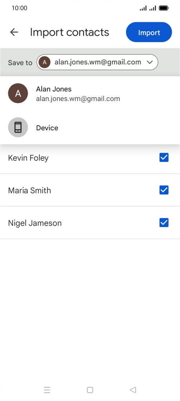Screen dimensions: 180x401
Task: Select Device as save location
Action: click(x=90, y=128)
